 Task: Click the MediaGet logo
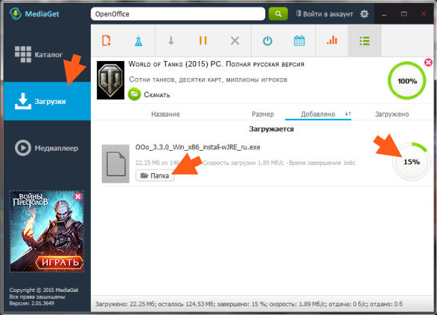[35, 14]
